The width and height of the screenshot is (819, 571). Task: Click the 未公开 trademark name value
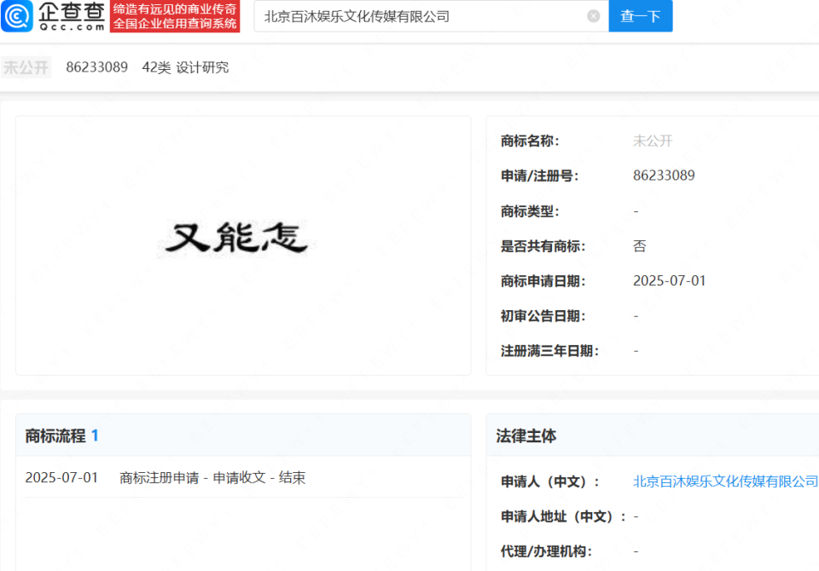[653, 141]
